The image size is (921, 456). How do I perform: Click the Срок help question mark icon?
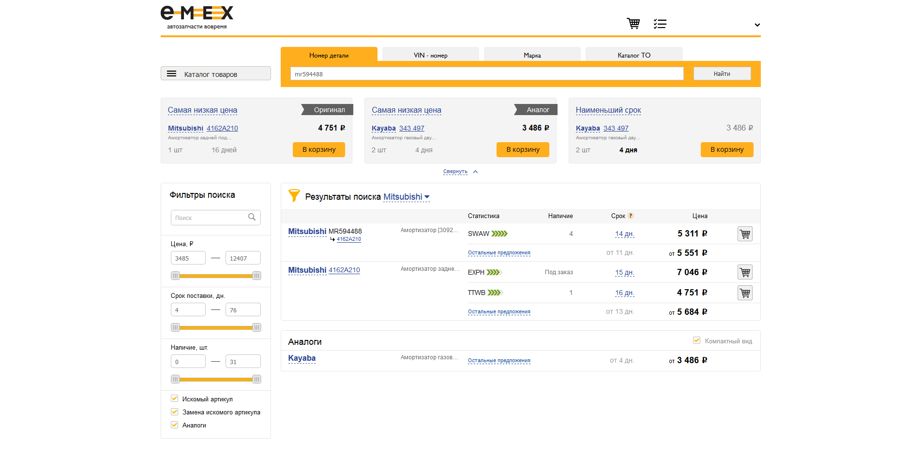click(631, 216)
